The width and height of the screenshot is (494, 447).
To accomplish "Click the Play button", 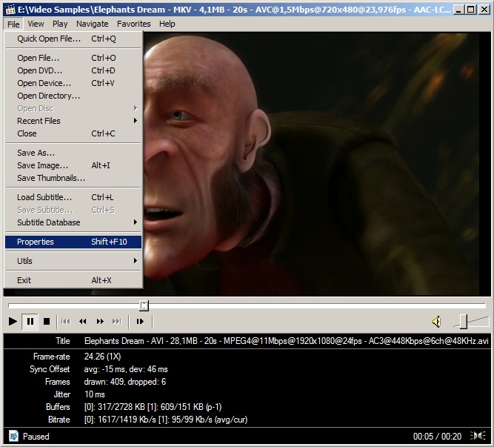I will click(x=13, y=322).
